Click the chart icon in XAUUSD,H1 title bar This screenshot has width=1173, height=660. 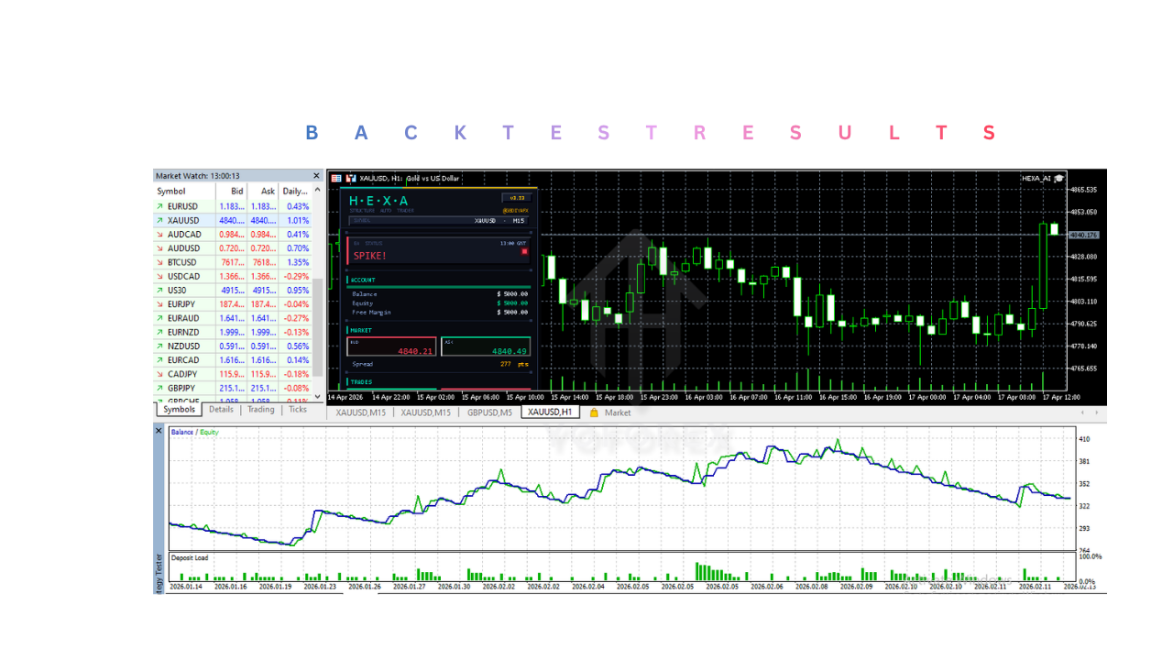(350, 178)
